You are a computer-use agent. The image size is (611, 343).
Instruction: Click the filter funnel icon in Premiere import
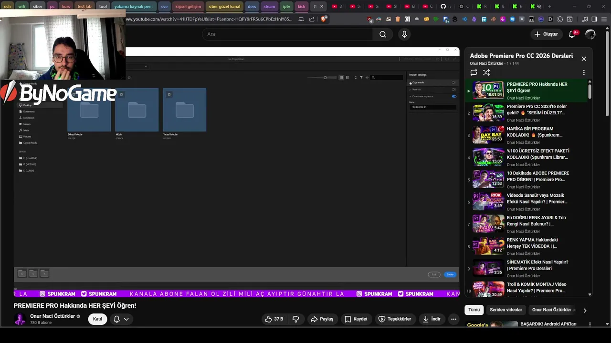pyautogui.click(x=361, y=78)
